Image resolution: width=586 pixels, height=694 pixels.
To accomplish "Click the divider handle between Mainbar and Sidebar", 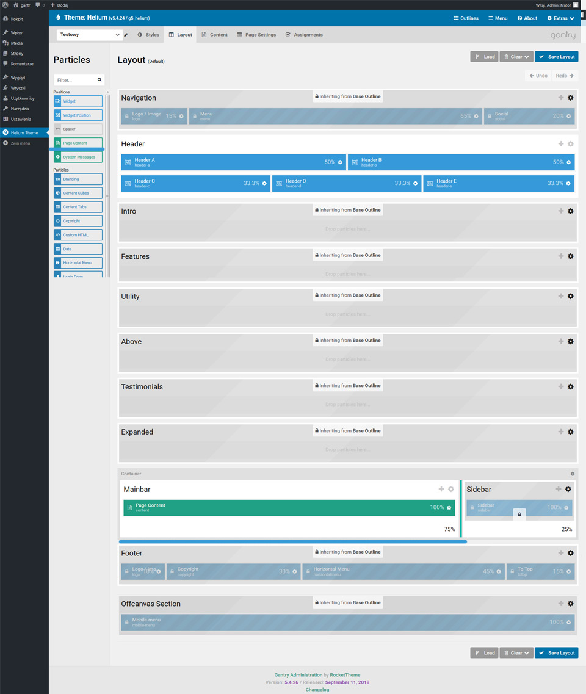I will click(461, 509).
